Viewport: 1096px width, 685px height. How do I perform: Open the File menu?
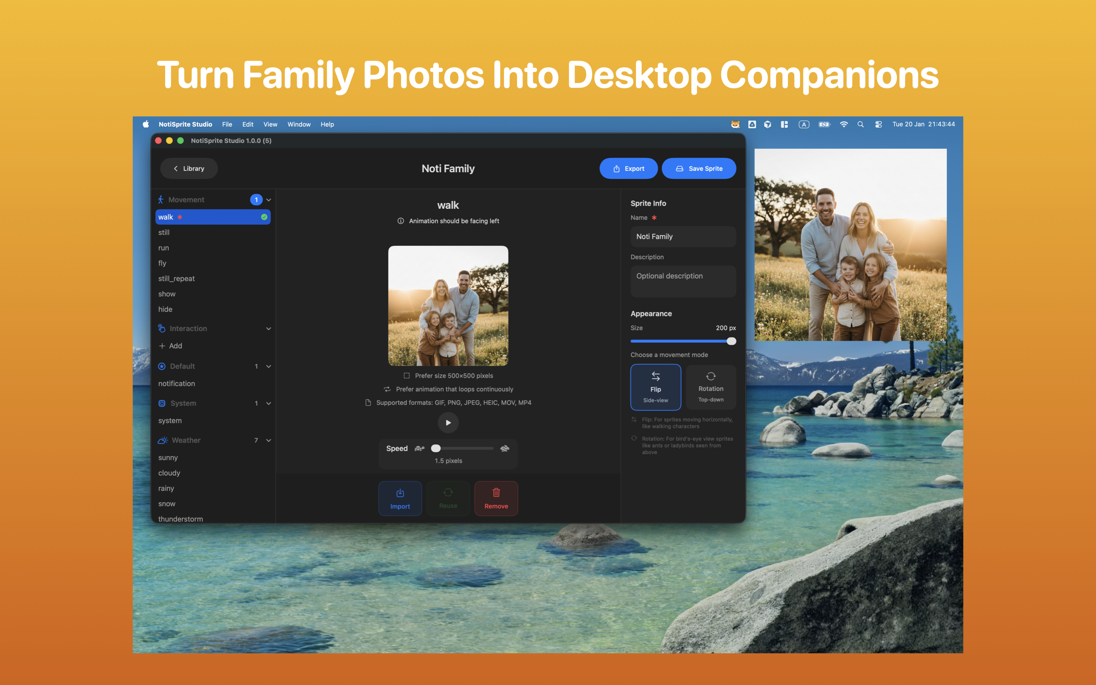click(x=227, y=124)
